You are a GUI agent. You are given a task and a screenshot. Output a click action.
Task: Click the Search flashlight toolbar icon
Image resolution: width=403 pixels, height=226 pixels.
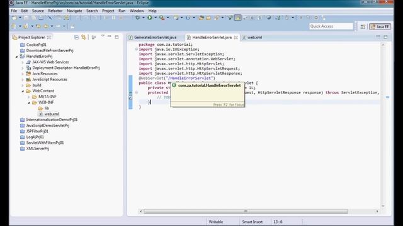pyautogui.click(x=217, y=18)
